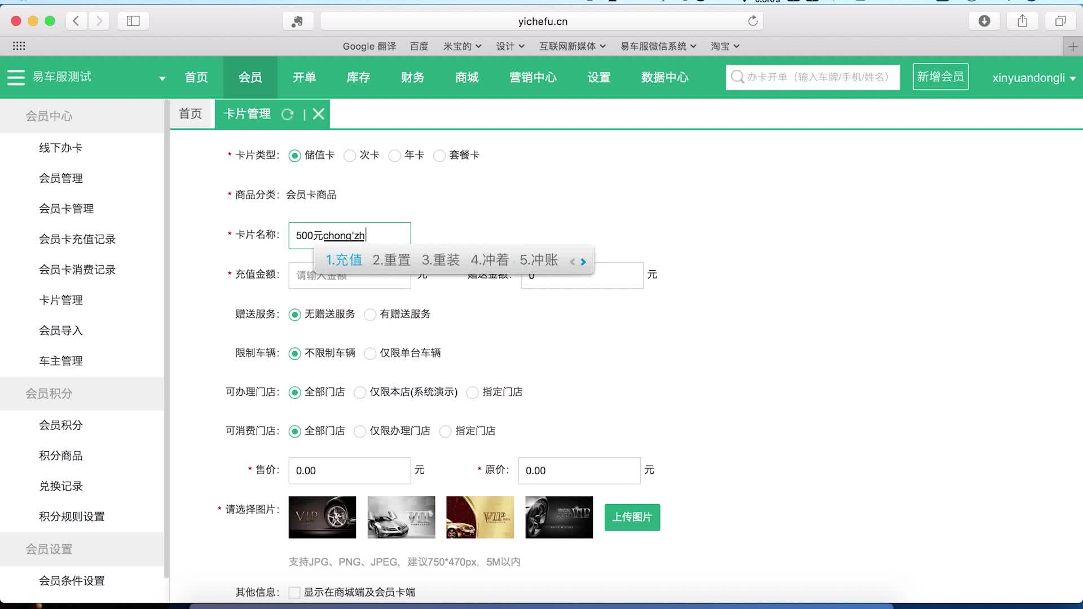Select 次卡 card type
The height and width of the screenshot is (609, 1083).
[350, 156]
